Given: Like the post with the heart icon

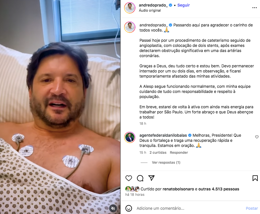Looking at the screenshot, I should pyautogui.click(x=128, y=178).
